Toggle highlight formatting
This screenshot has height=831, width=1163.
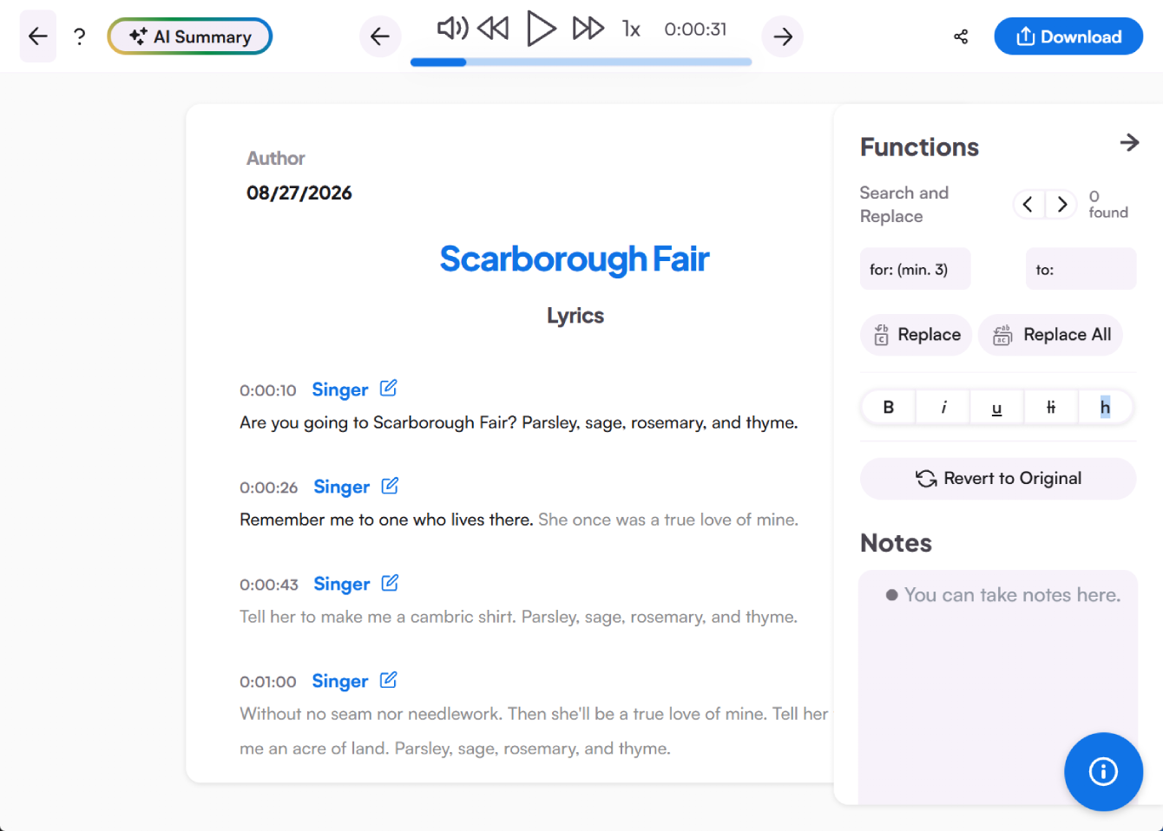[1105, 407]
